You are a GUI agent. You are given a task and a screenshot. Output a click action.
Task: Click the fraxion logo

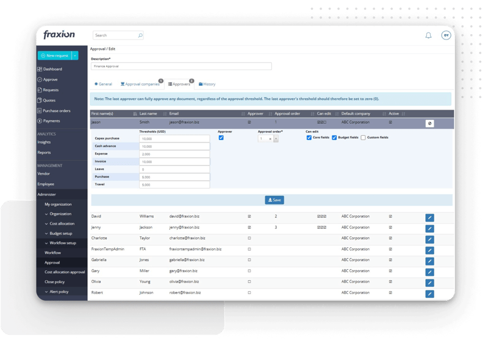click(59, 34)
